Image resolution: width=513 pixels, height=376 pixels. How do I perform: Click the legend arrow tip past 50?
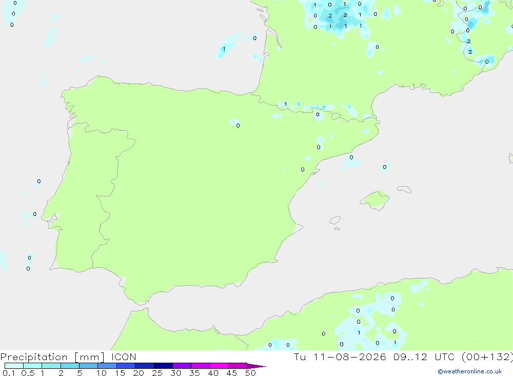point(256,366)
